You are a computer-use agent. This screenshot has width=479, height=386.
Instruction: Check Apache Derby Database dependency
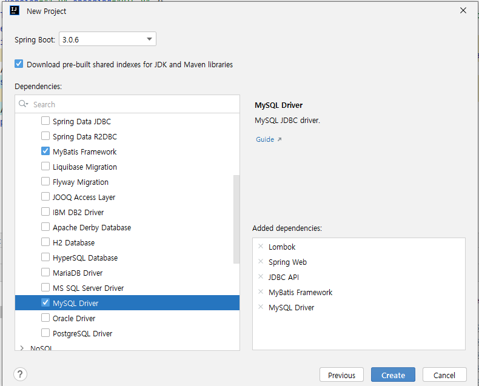(45, 227)
